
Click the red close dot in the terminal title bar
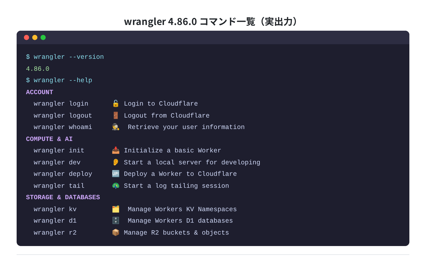(26, 37)
